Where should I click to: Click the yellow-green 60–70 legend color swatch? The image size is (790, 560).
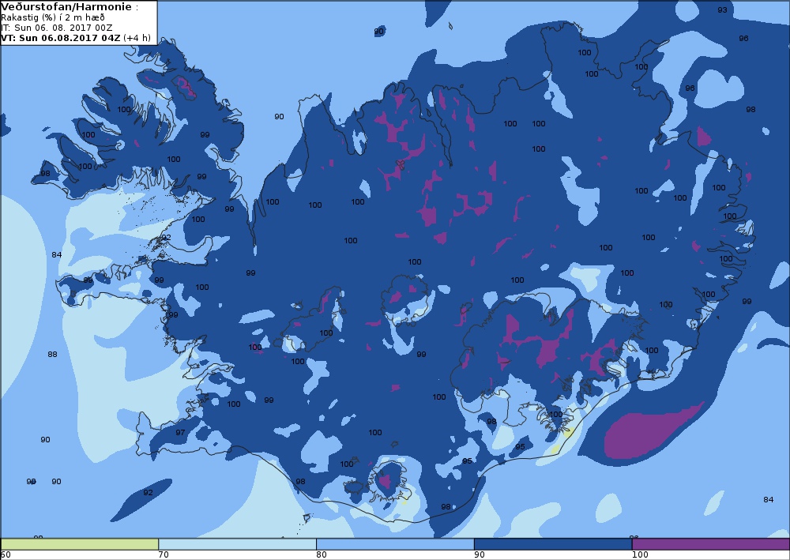pyautogui.click(x=80, y=544)
